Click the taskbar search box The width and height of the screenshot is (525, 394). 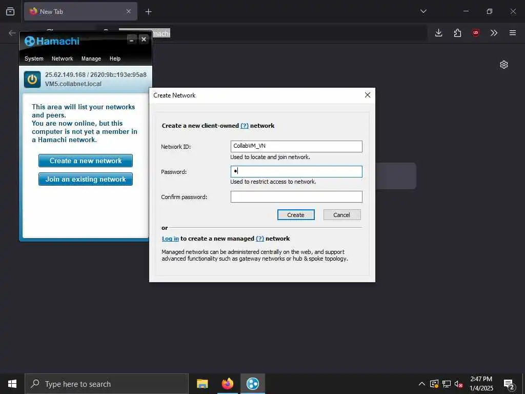[x=107, y=384]
